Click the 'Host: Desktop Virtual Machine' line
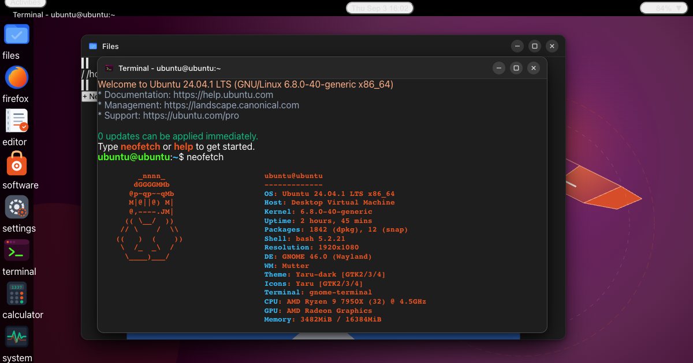 pyautogui.click(x=329, y=203)
